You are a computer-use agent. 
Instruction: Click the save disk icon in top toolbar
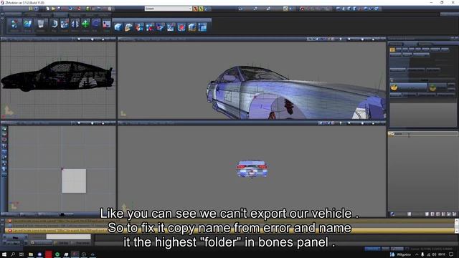59,9
